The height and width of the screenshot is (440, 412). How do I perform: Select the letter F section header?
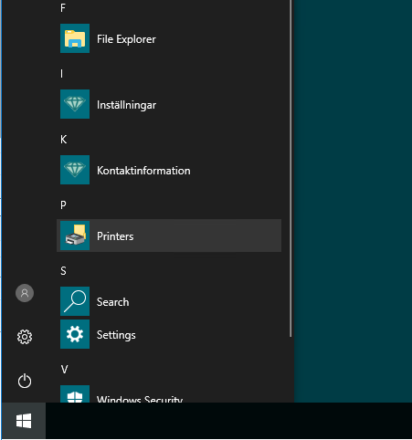[x=63, y=8]
